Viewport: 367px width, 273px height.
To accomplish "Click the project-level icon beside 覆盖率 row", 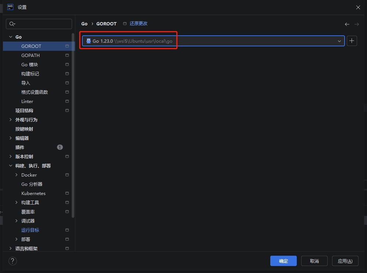I will pyautogui.click(x=67, y=212).
